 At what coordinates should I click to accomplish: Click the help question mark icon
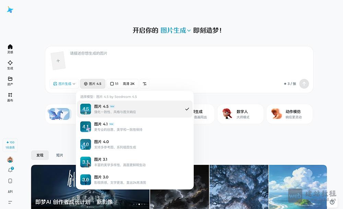(x=332, y=202)
